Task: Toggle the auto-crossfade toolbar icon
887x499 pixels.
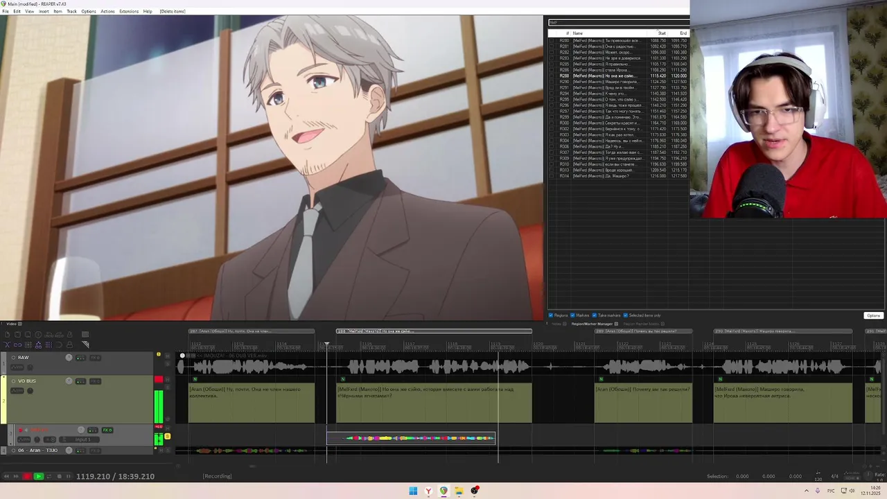Action: (7, 344)
